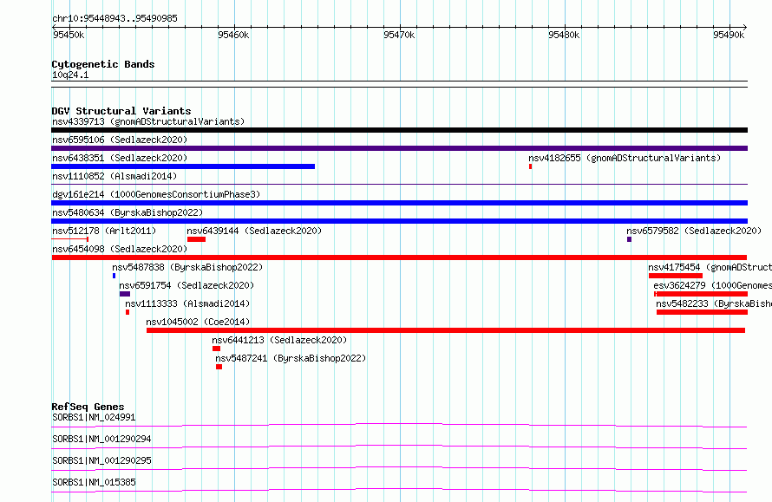
Task: Click the 95460k ruler tick label
Action: (233, 35)
